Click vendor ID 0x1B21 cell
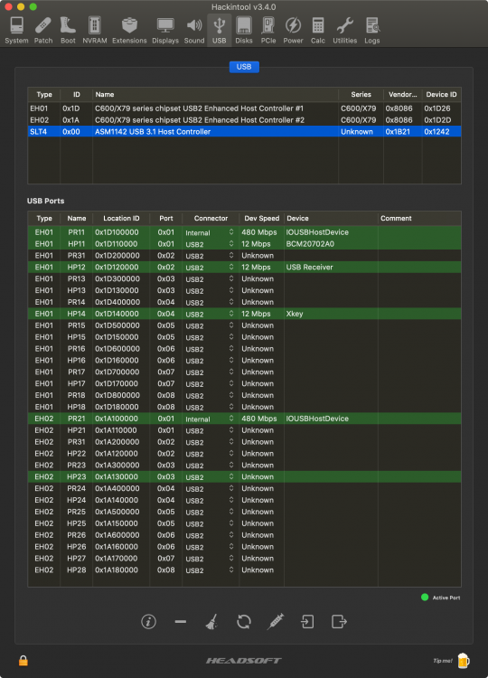The image size is (488, 678). pyautogui.click(x=399, y=131)
